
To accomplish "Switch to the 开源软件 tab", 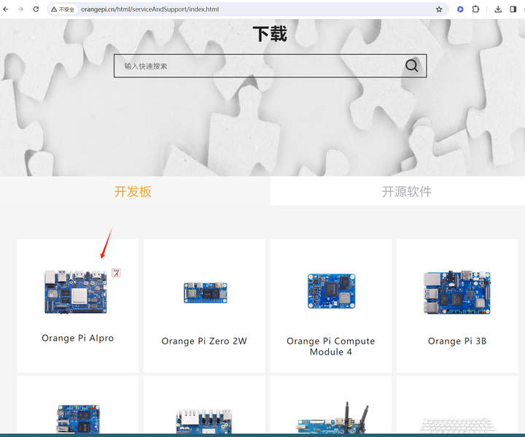I will tap(407, 191).
